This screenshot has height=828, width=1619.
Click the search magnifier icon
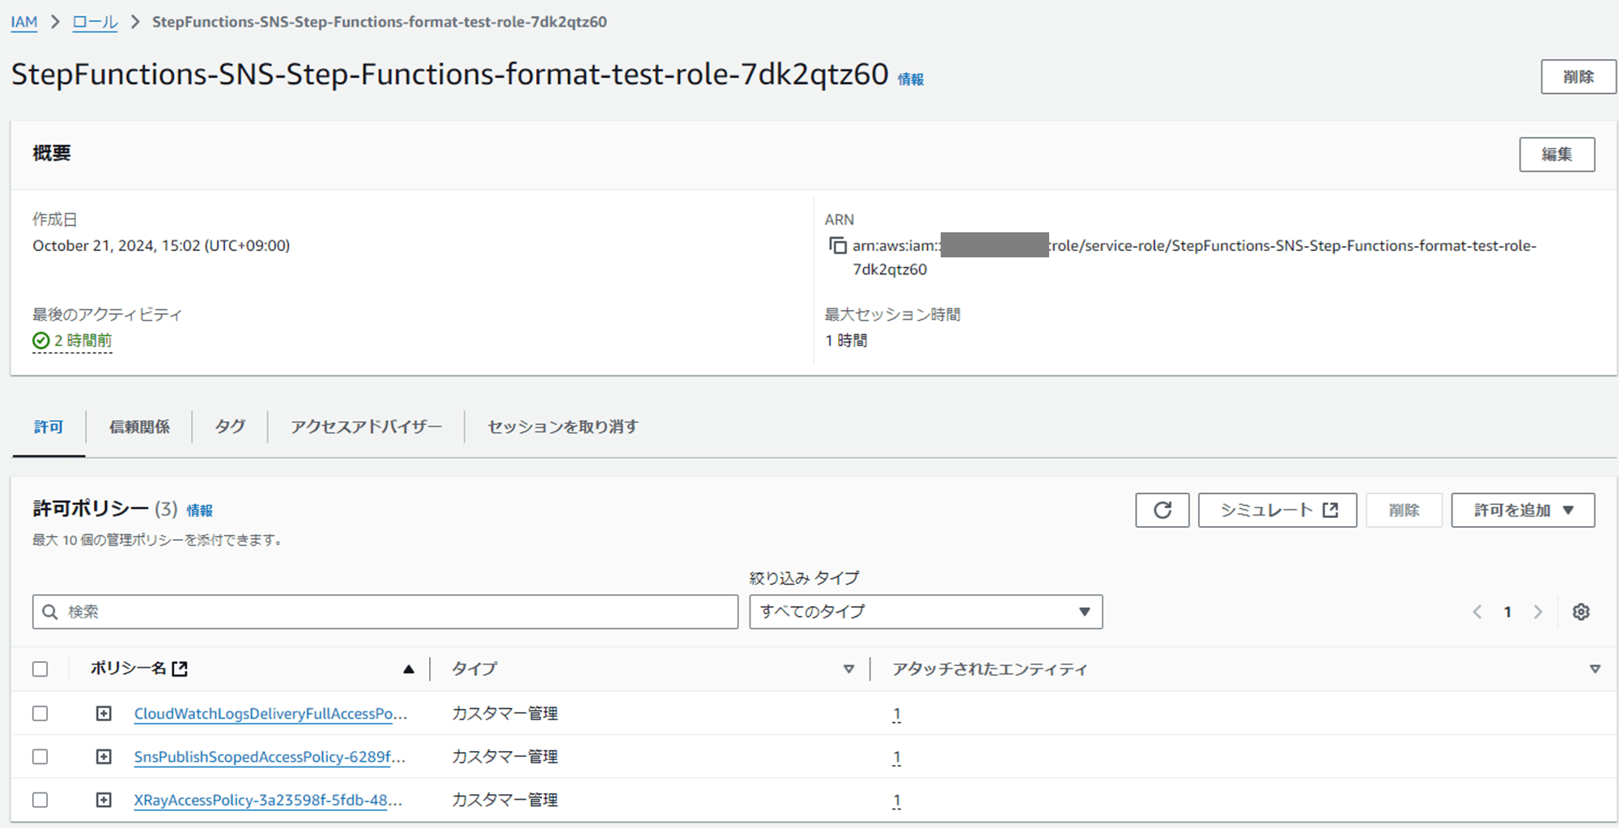click(50, 612)
